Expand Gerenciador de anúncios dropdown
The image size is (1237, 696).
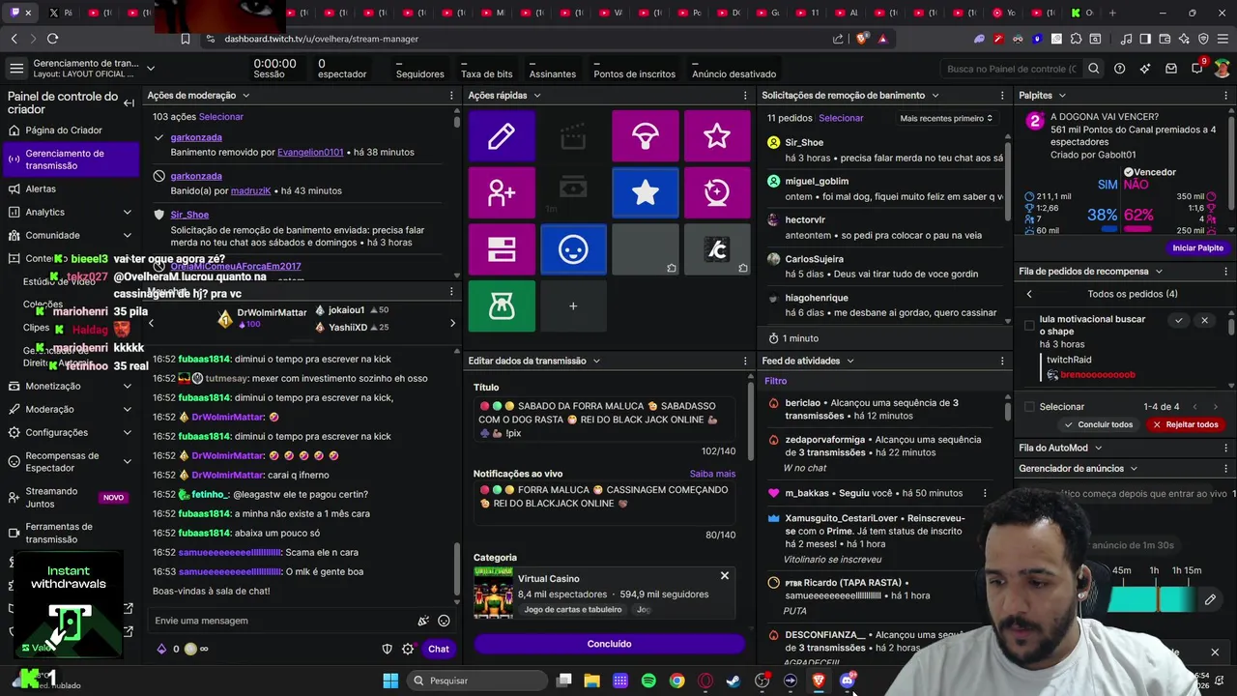click(x=1134, y=469)
